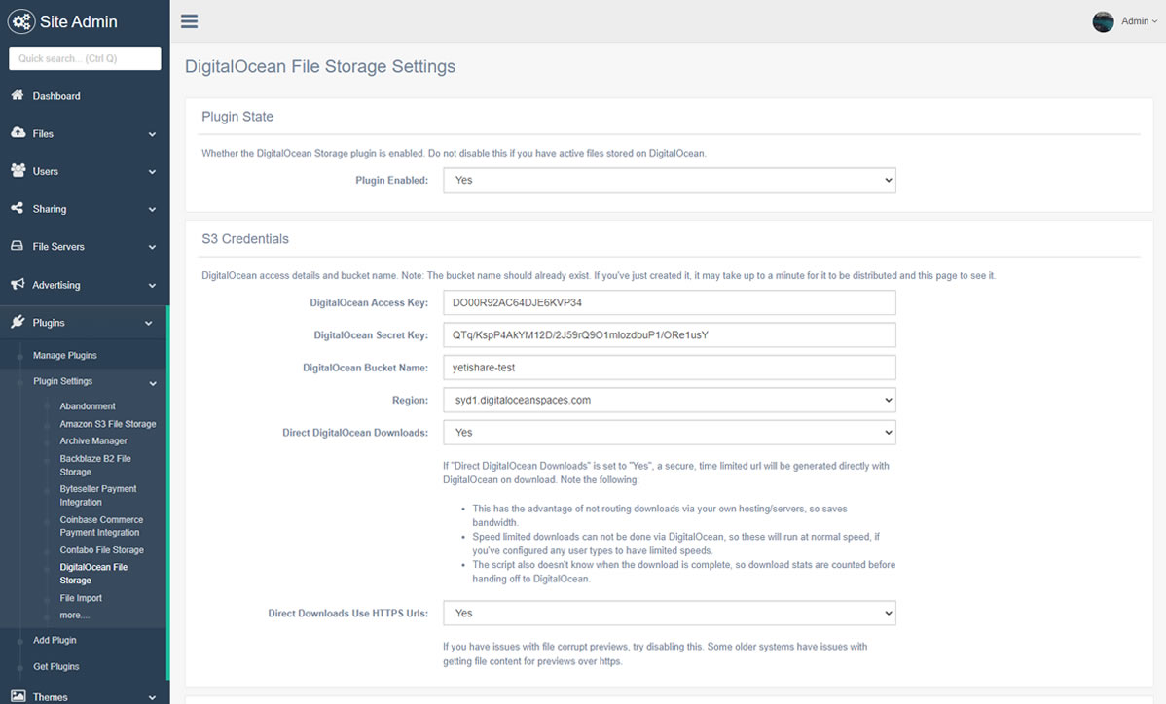Click the File Servers drive icon

(18, 246)
